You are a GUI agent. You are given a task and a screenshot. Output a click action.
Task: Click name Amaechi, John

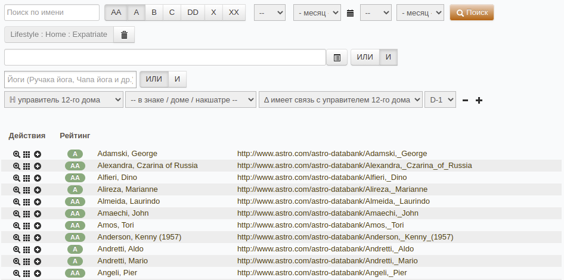(123, 213)
